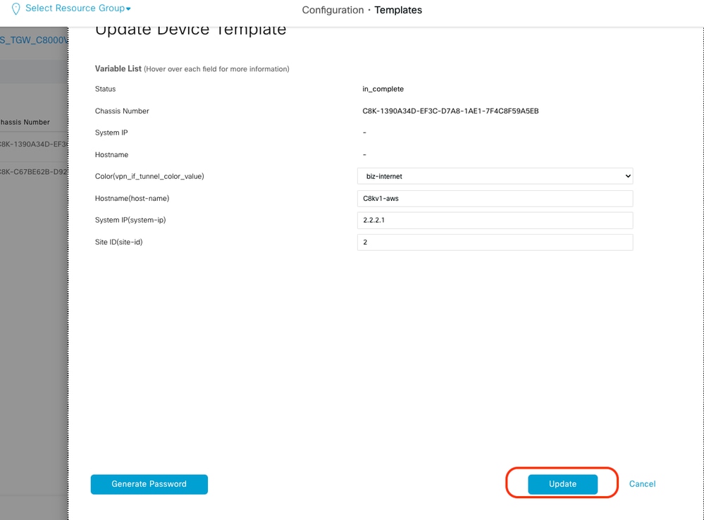704x520 pixels.
Task: Click the System IP(system-ip) label
Action: (130, 220)
